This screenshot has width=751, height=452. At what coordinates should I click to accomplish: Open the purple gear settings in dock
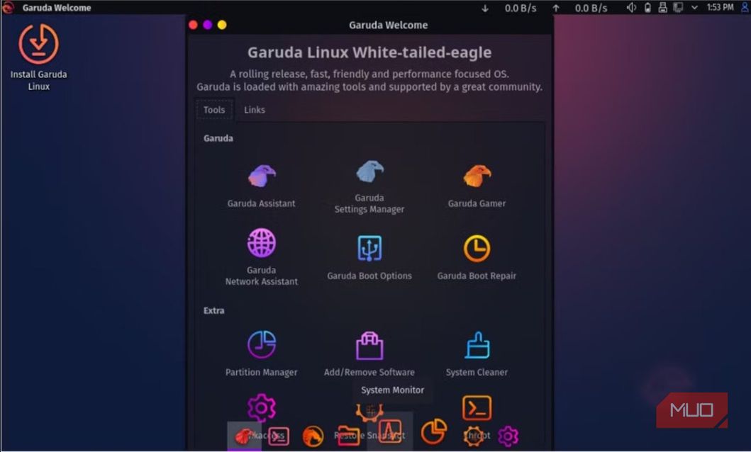(508, 436)
